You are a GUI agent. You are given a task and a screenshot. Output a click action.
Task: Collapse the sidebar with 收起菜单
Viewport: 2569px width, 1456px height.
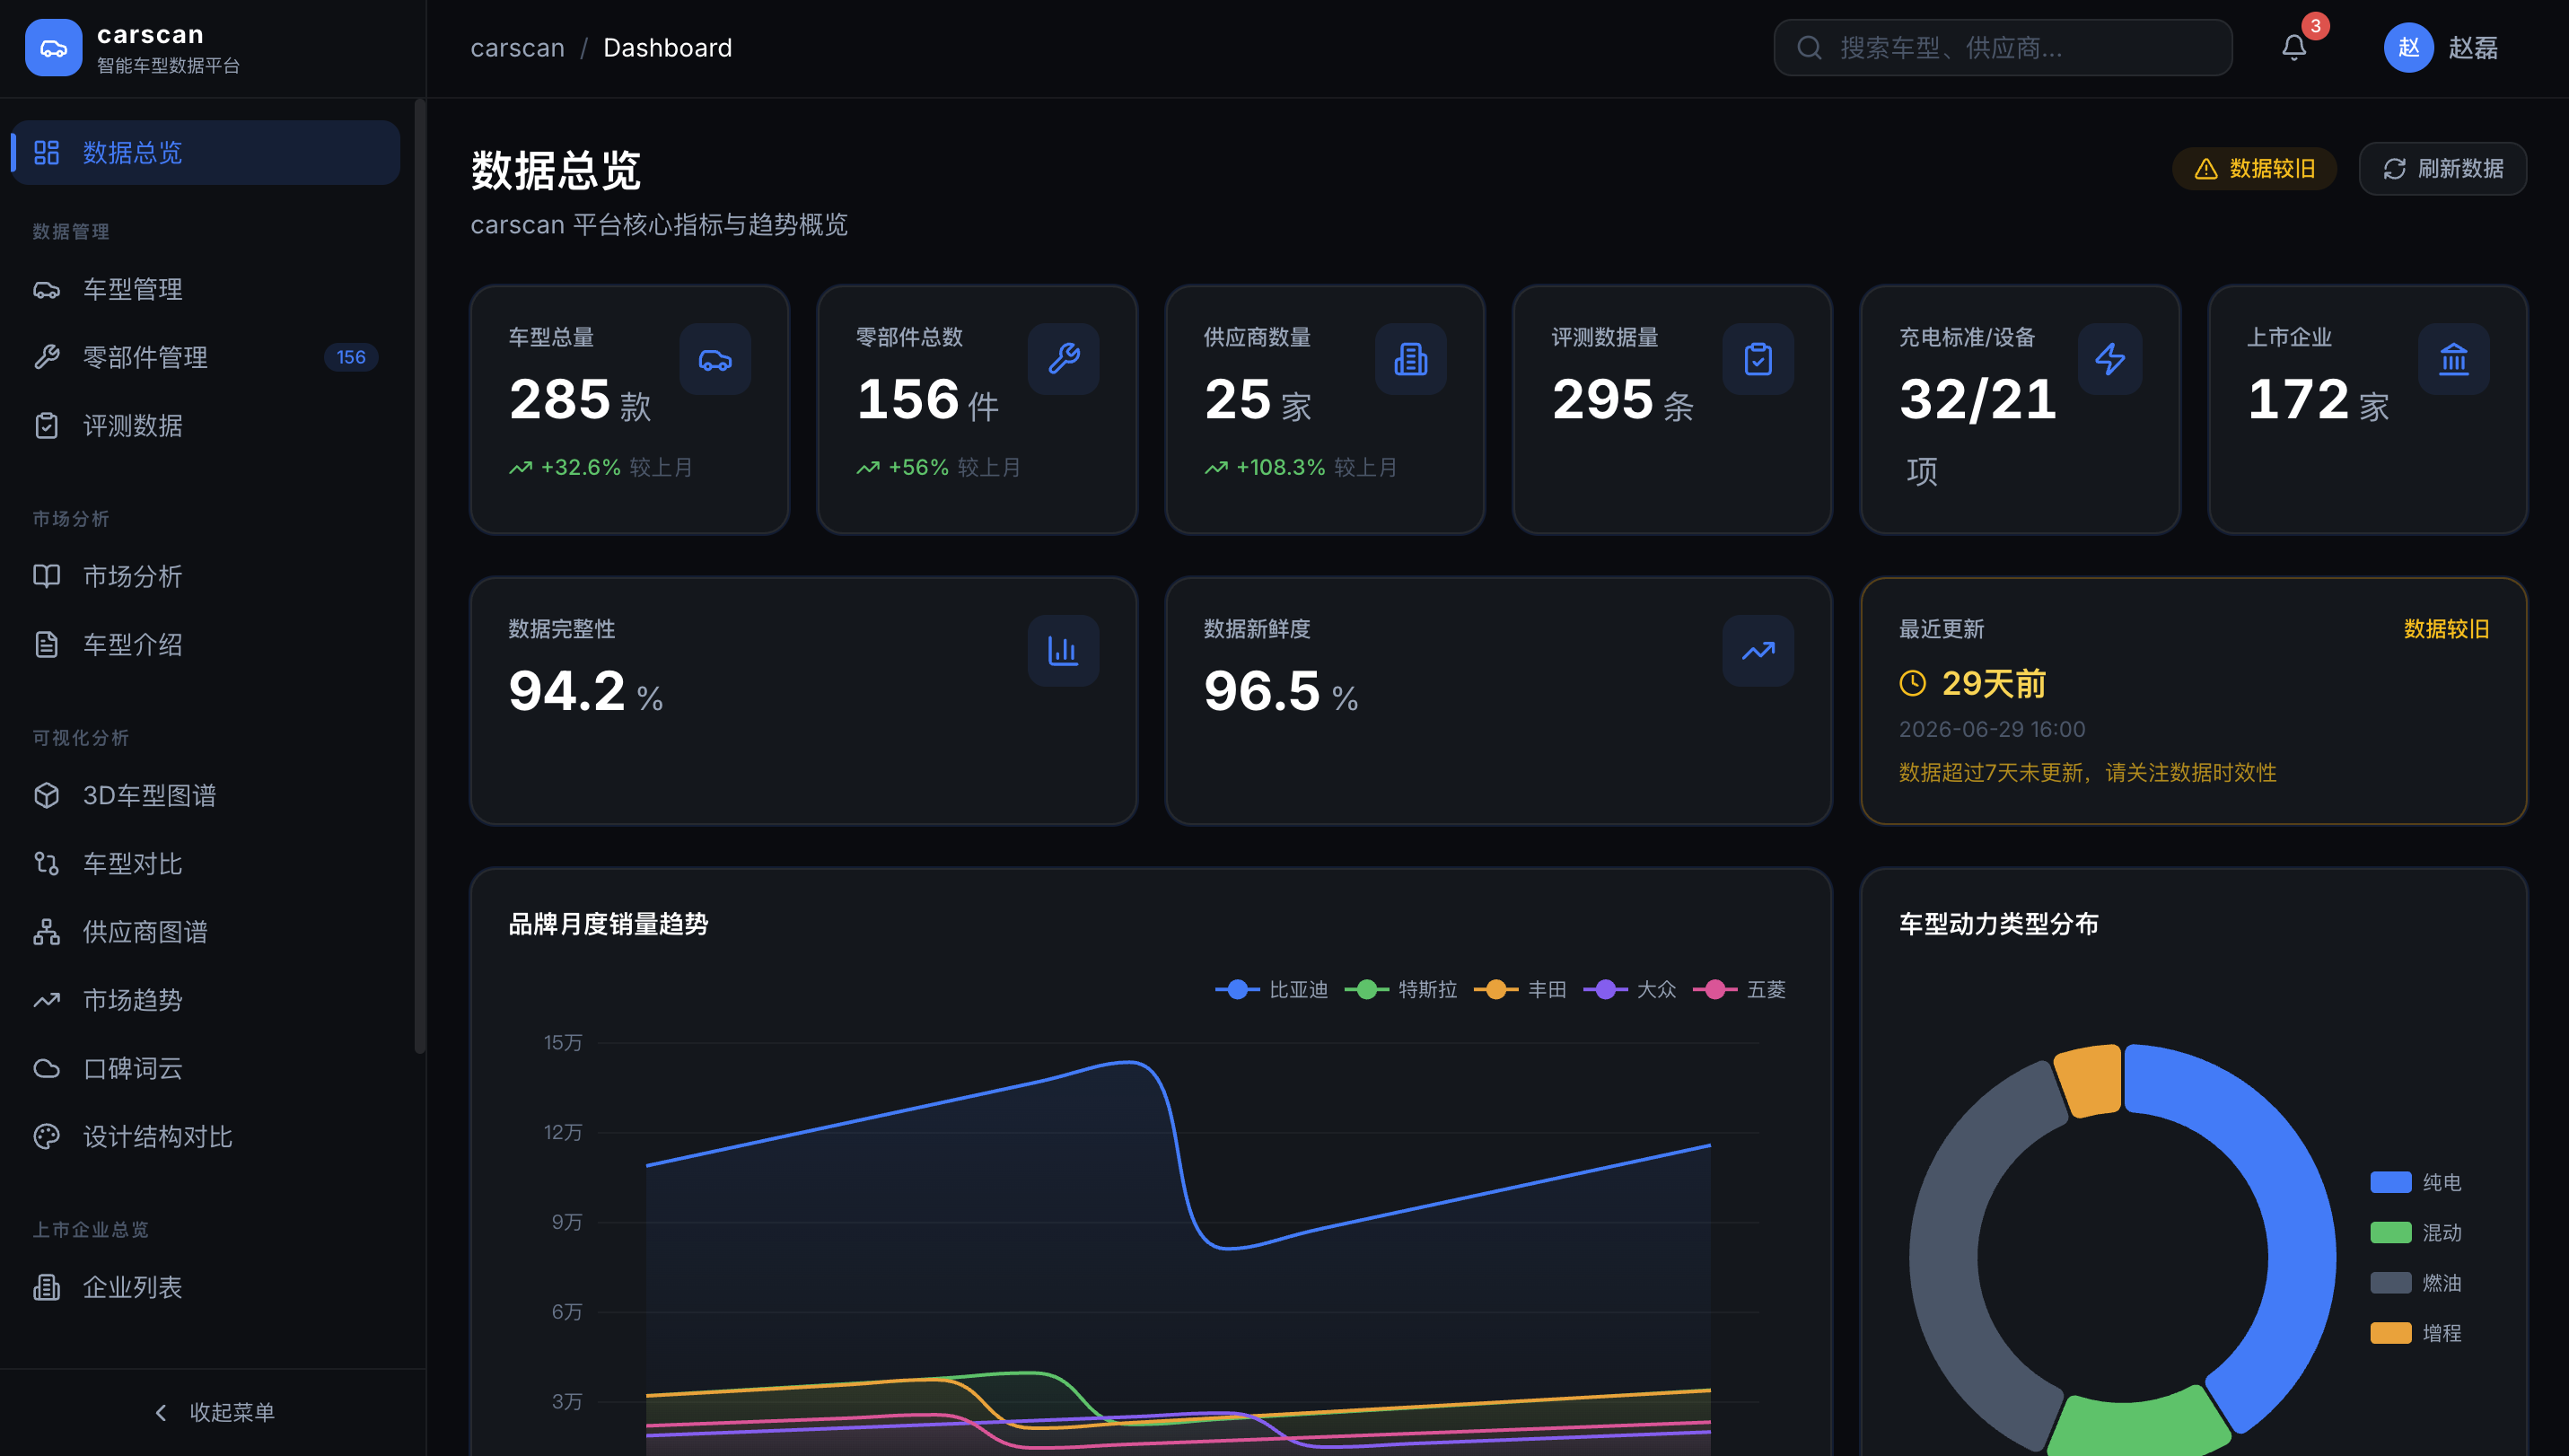[213, 1412]
